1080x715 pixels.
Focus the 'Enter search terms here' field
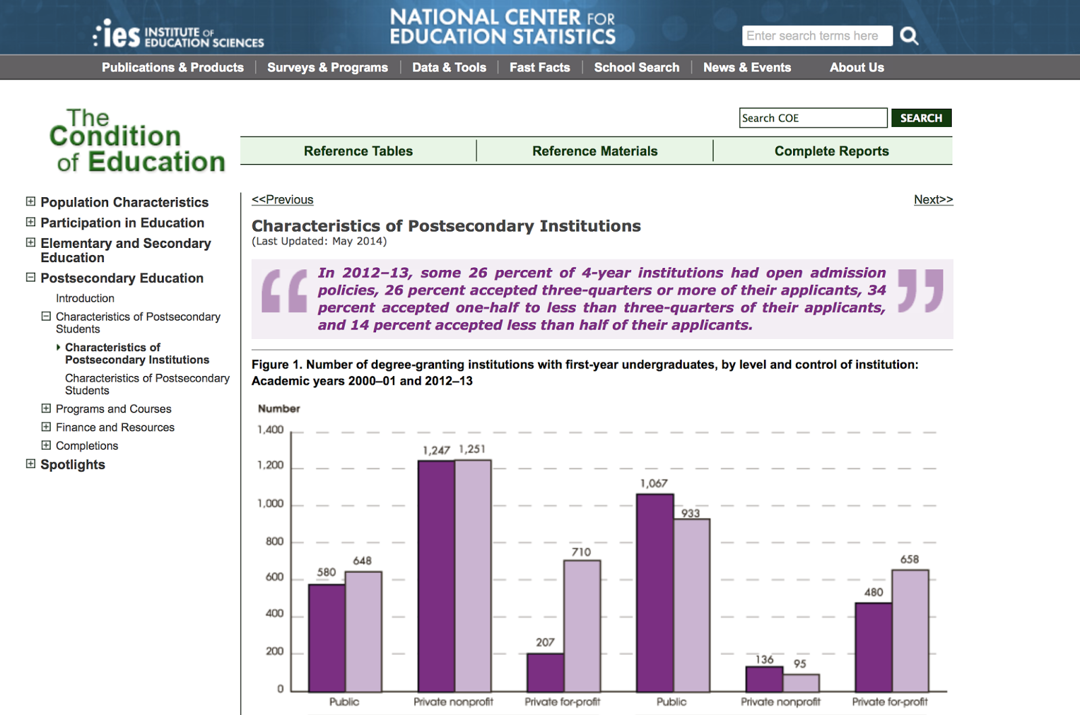tap(817, 36)
